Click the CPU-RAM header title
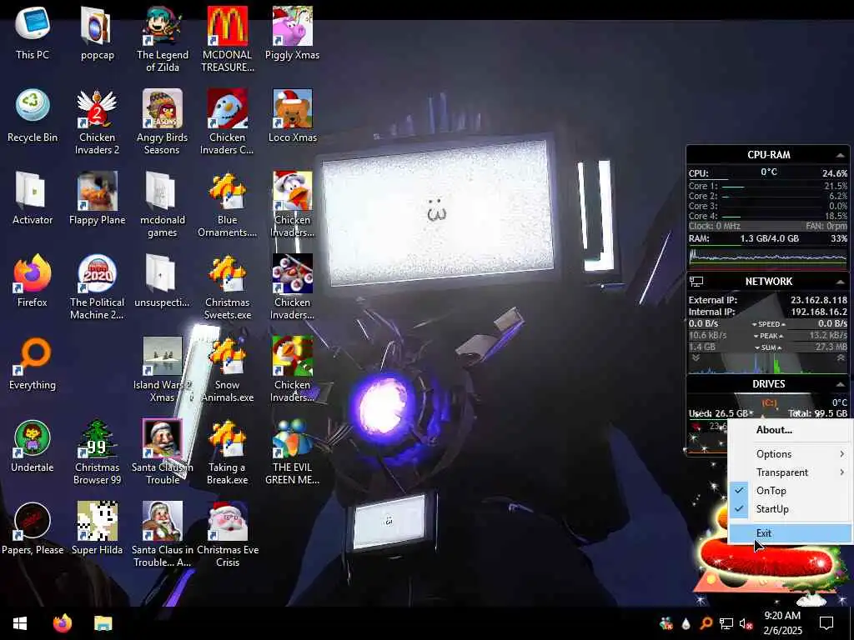This screenshot has width=854, height=640. [x=768, y=154]
